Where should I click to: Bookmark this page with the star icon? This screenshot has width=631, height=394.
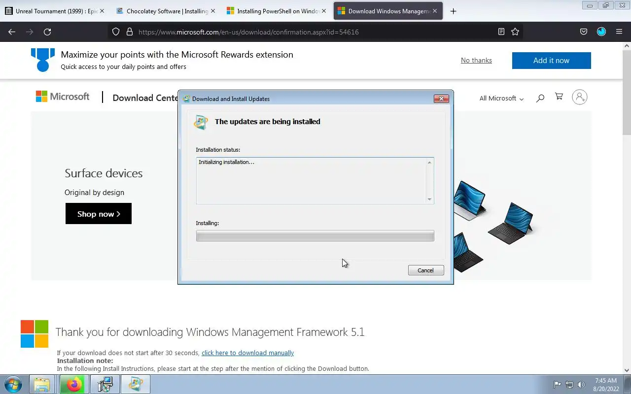pos(515,32)
